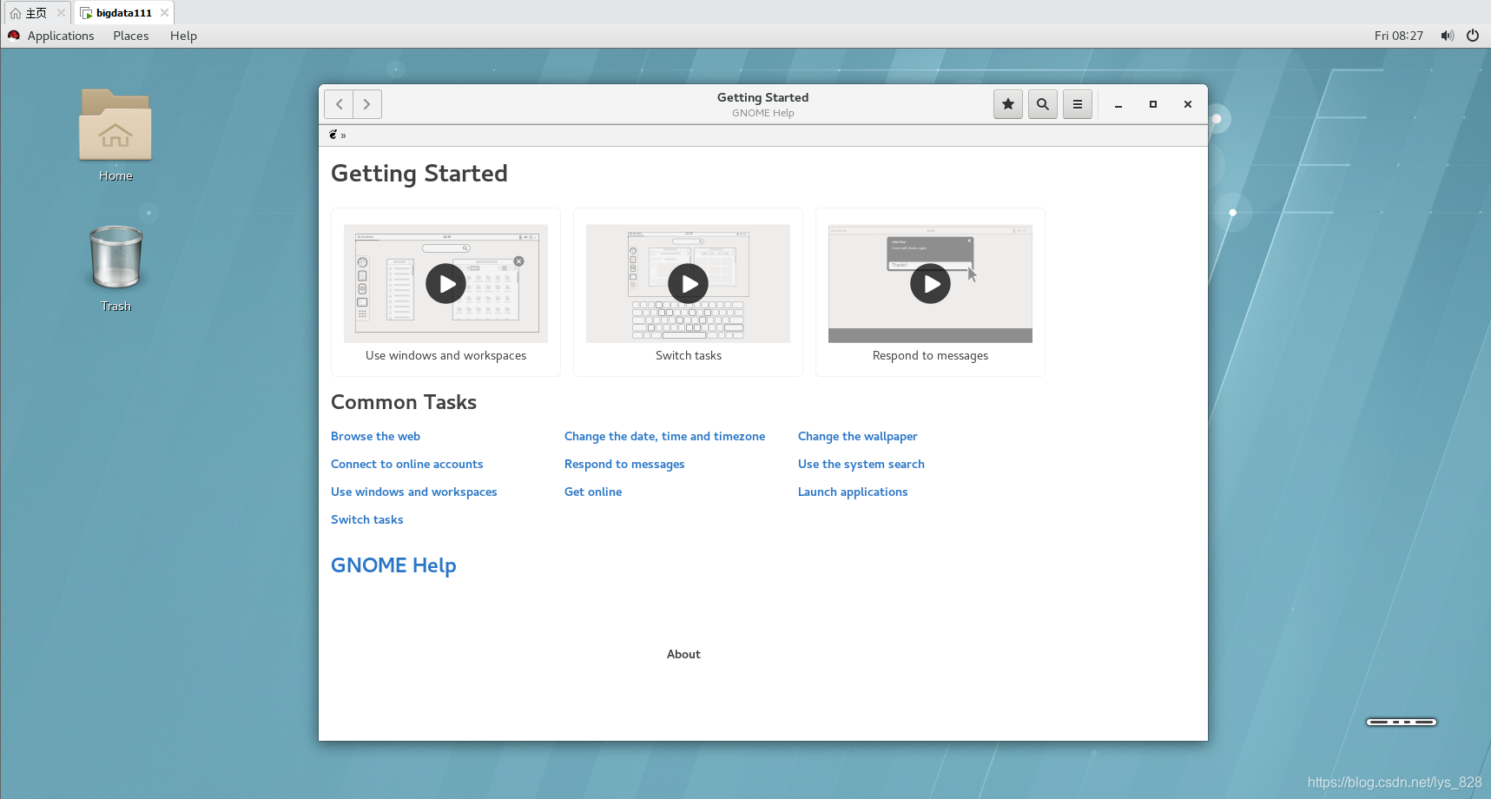The height and width of the screenshot is (799, 1491).
Task: Open Respond to messages text link
Action: click(624, 464)
